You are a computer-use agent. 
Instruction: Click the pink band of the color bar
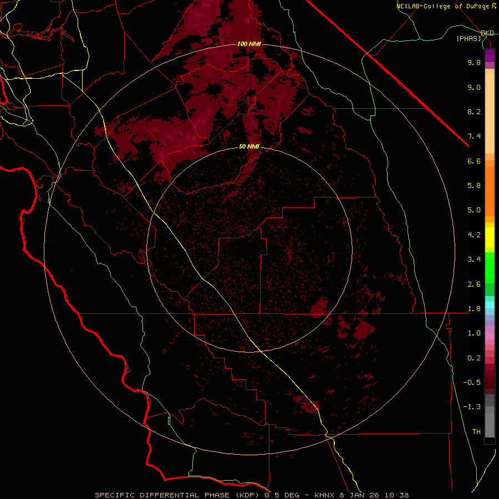(x=490, y=336)
